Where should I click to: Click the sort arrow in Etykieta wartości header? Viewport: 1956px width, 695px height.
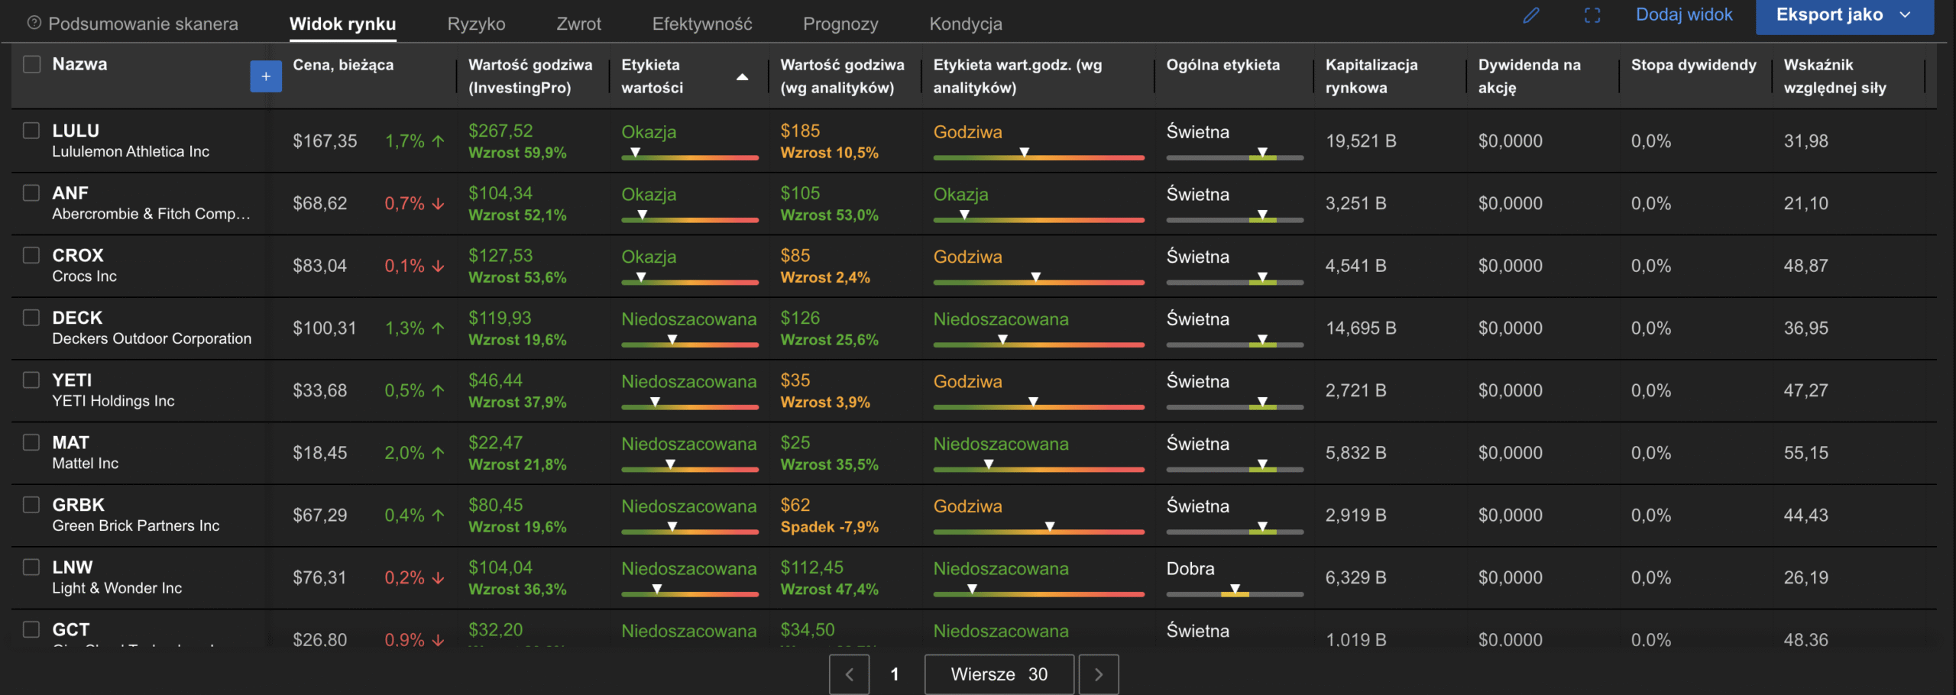741,77
